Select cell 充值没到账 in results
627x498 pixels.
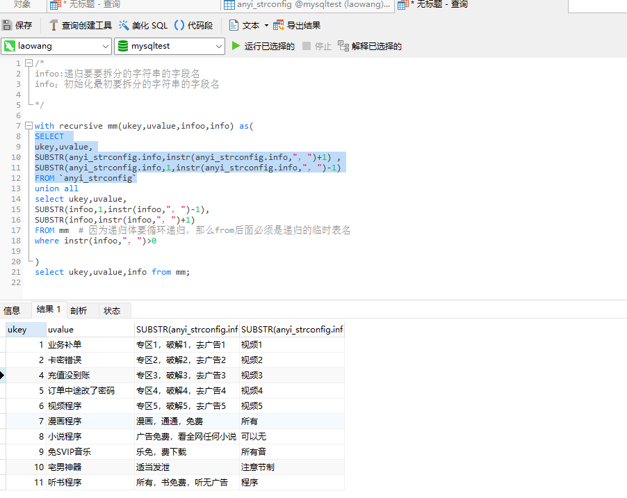click(90, 375)
